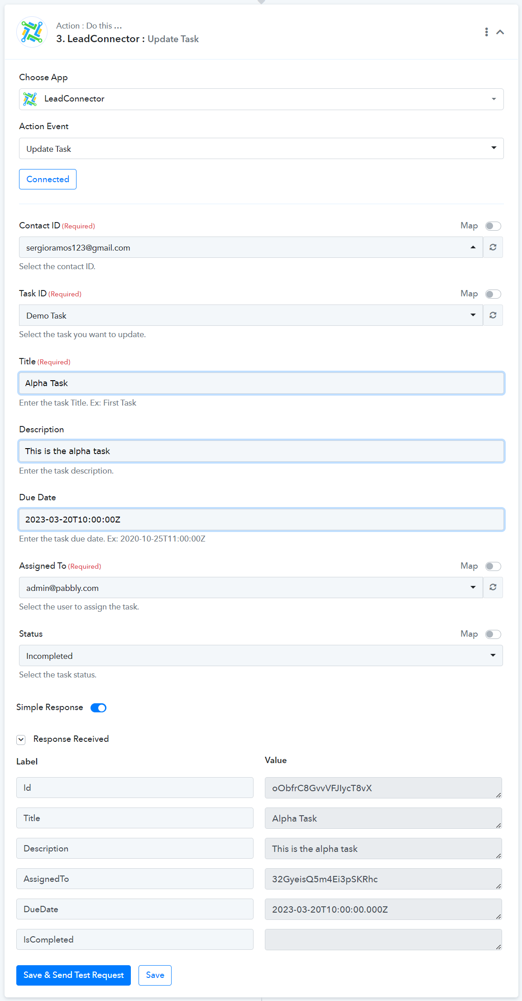
Task: Open the Task ID dropdown showing Demo Task
Action: pyautogui.click(x=251, y=315)
